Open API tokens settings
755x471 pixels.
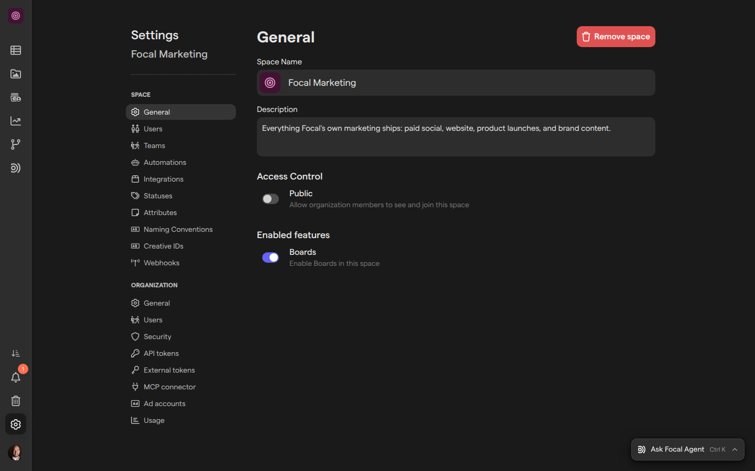181,353
